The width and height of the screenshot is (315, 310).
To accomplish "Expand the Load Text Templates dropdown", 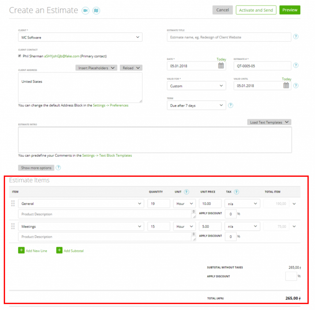I will (x=269, y=122).
